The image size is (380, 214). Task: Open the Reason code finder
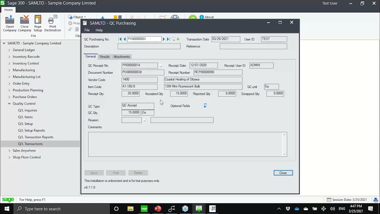click(x=144, y=120)
